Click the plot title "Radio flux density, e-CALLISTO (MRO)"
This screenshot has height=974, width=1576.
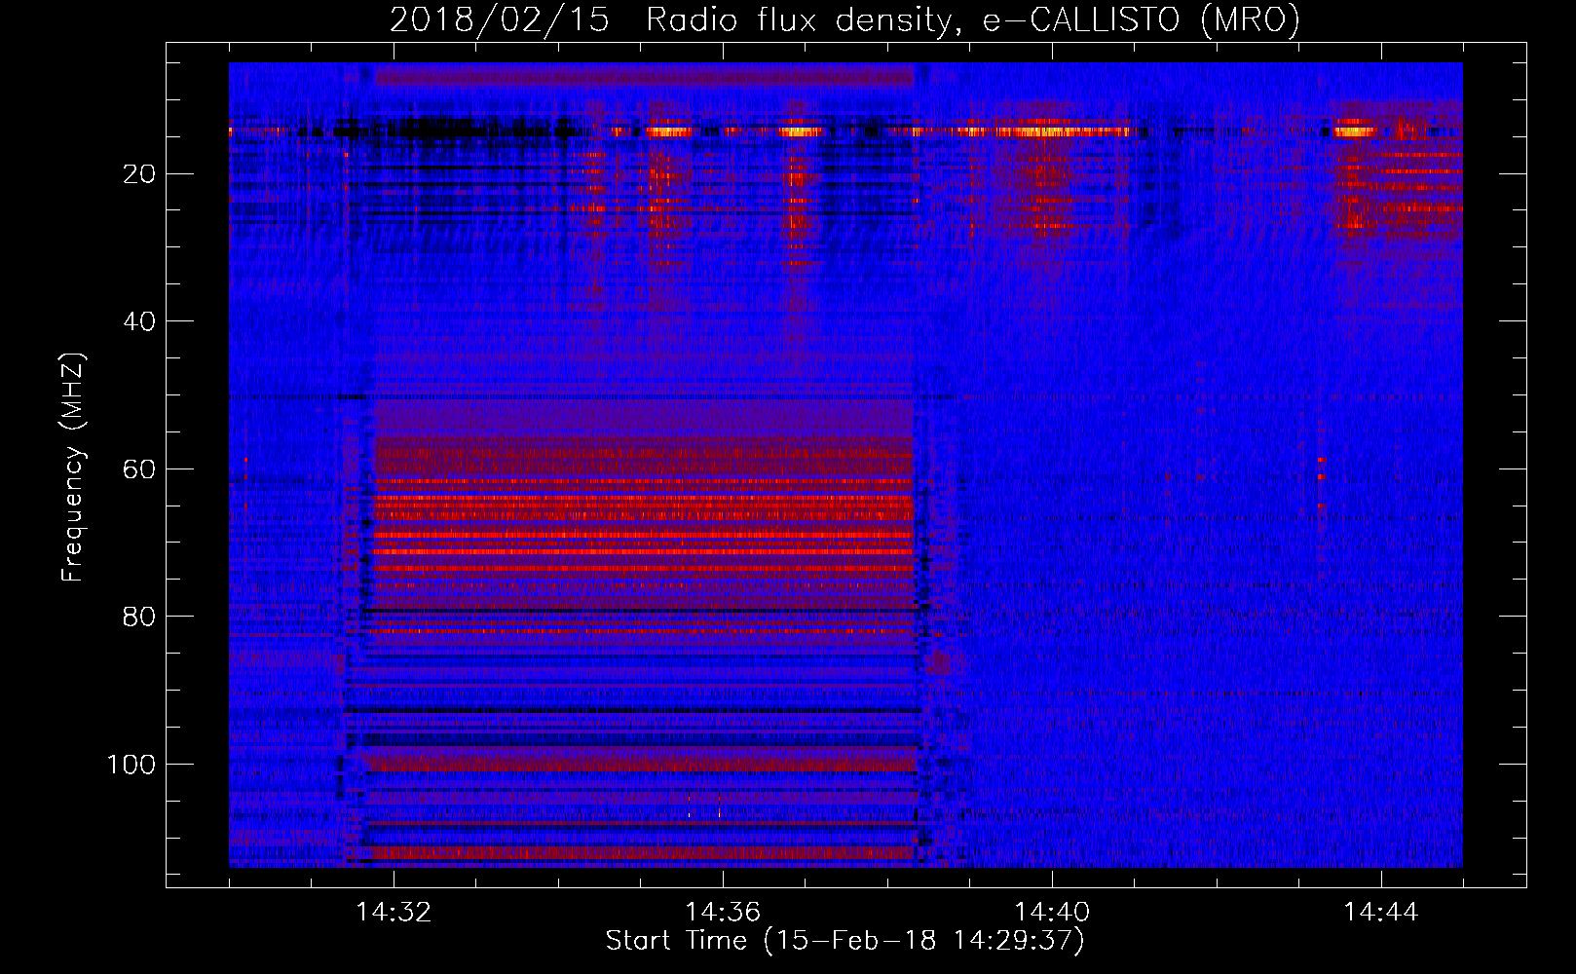973,20
